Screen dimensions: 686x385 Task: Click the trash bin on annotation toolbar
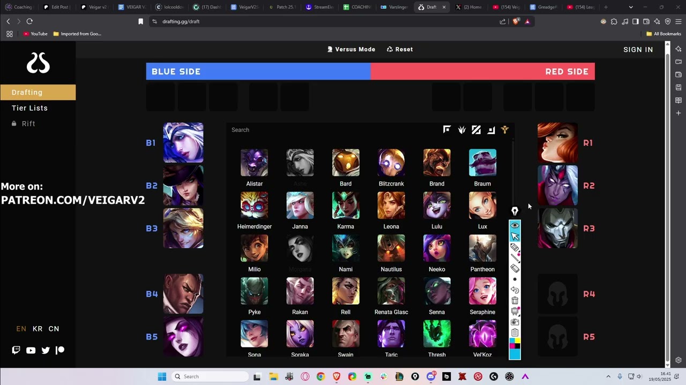point(514,301)
